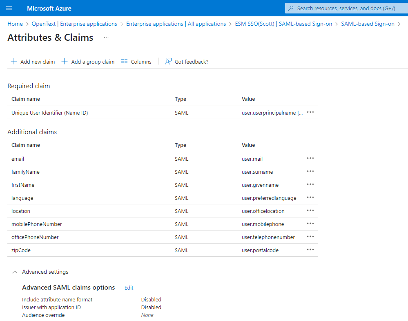This screenshot has height=321, width=408.
Task: Open the actions menu for mobilePhoneNumber claim
Action: [310, 224]
